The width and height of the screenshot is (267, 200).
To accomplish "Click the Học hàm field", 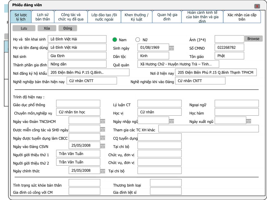I will tap(237, 112).
